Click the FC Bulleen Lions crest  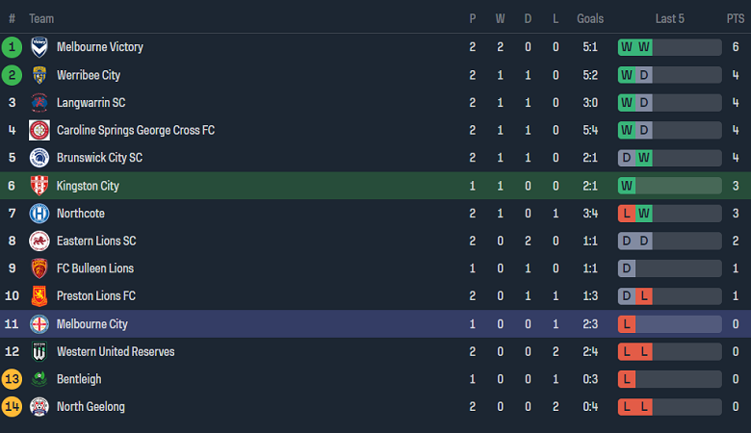(x=39, y=268)
